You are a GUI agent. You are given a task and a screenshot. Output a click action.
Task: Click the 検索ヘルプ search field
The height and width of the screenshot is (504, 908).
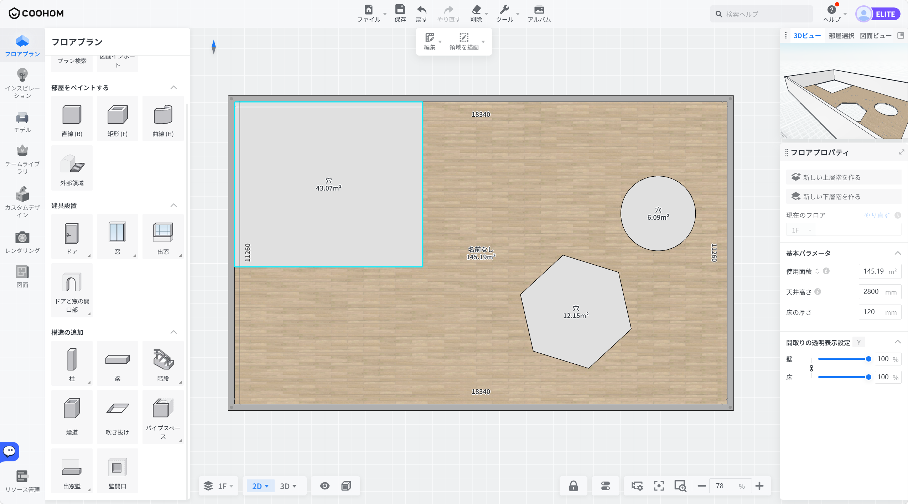(762, 14)
